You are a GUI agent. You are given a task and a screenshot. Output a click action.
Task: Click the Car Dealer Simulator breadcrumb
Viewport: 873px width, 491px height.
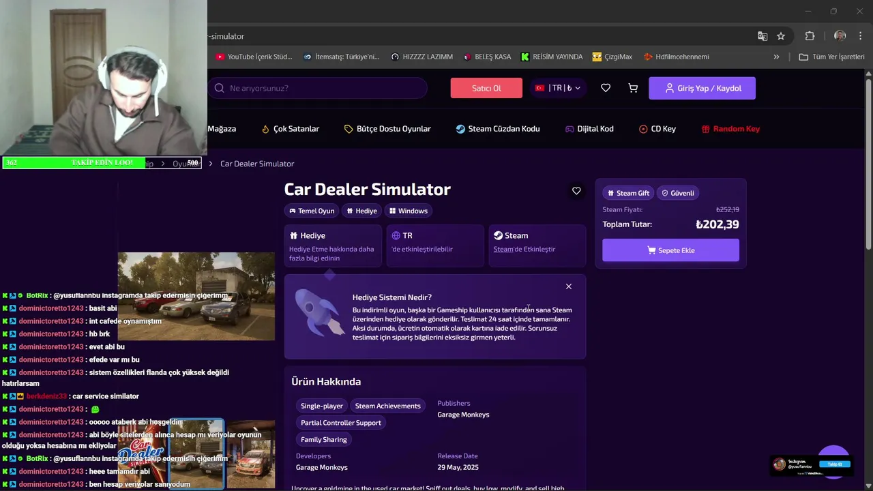(x=257, y=164)
